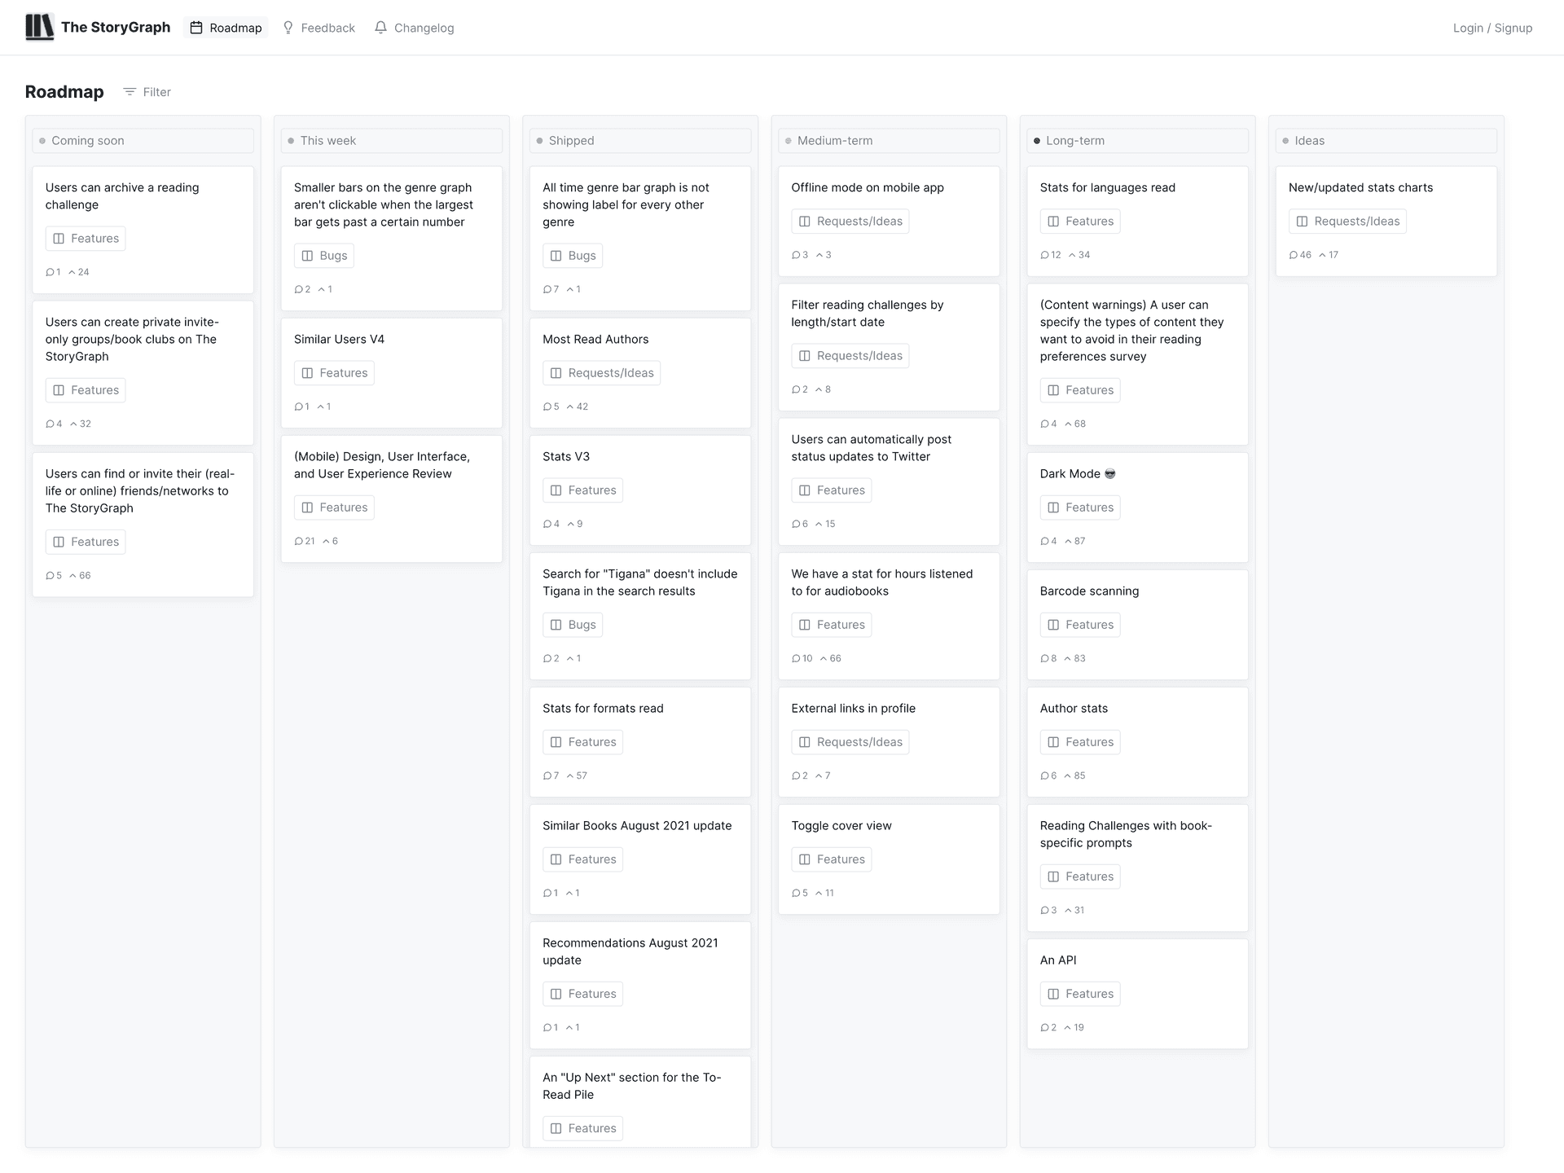This screenshot has width=1564, height=1173.
Task: Click the Roadmap navigation icon
Action: pos(195,27)
